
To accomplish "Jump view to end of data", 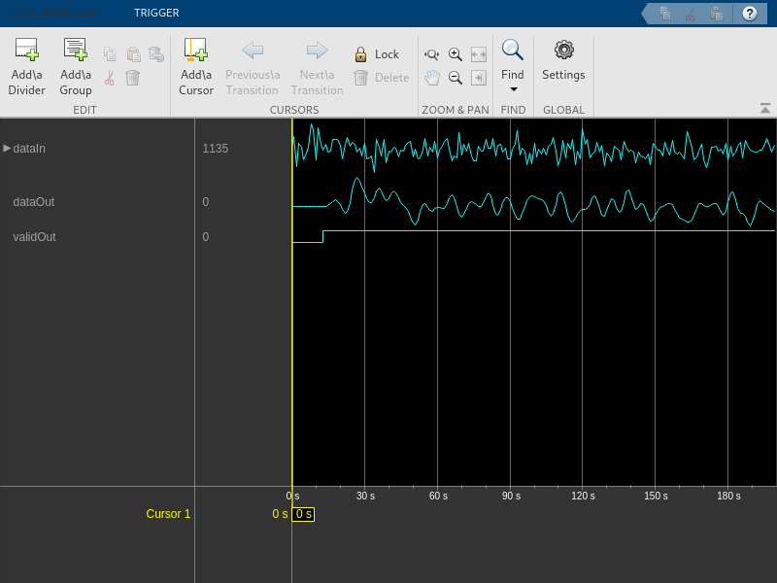I will 479,78.
